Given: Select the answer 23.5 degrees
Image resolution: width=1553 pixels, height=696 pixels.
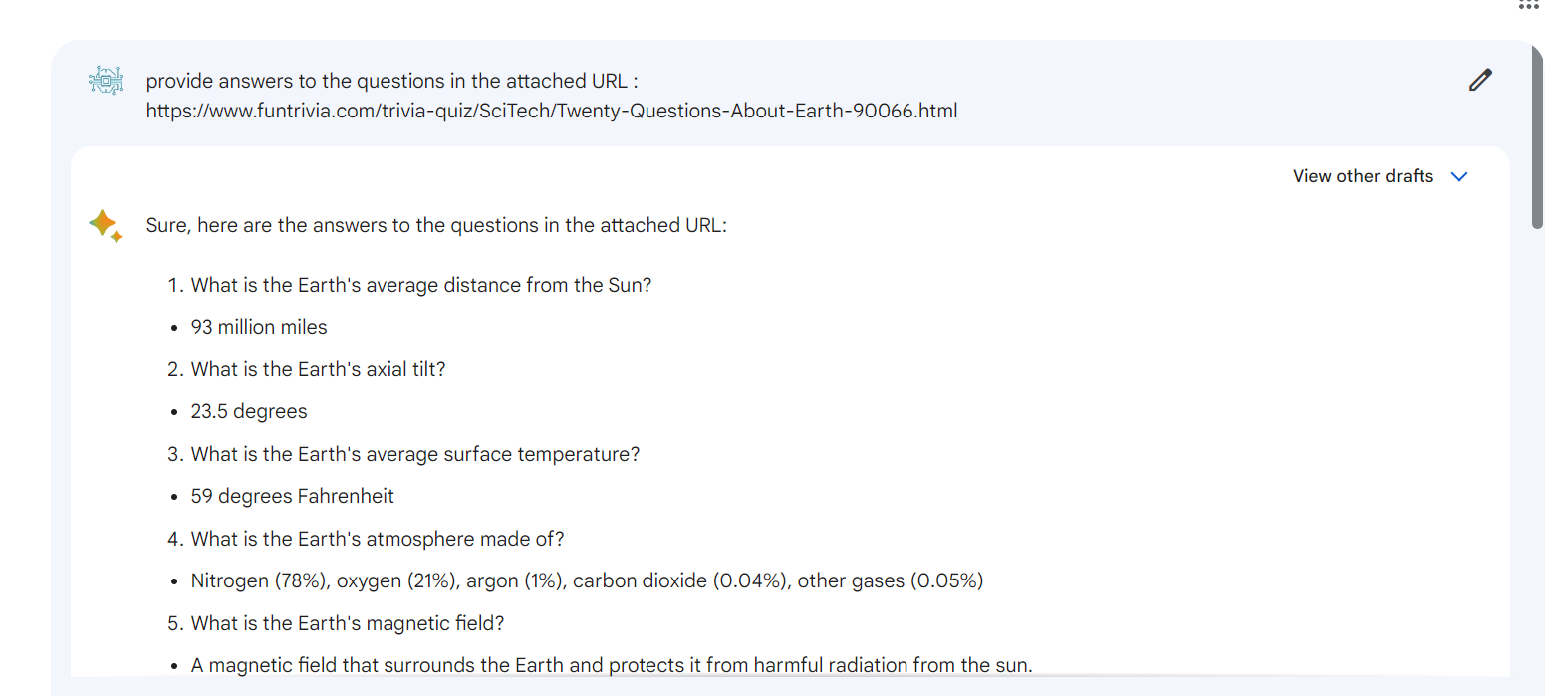Looking at the screenshot, I should pyautogui.click(x=249, y=411).
